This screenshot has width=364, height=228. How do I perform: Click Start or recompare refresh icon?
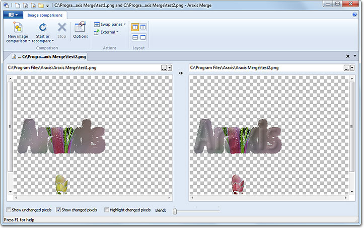(43, 27)
